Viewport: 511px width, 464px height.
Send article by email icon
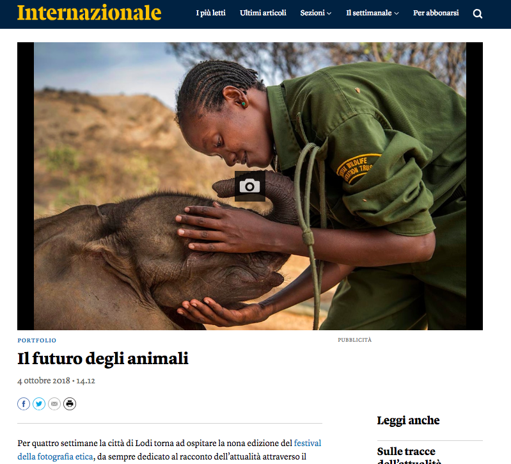click(x=54, y=404)
